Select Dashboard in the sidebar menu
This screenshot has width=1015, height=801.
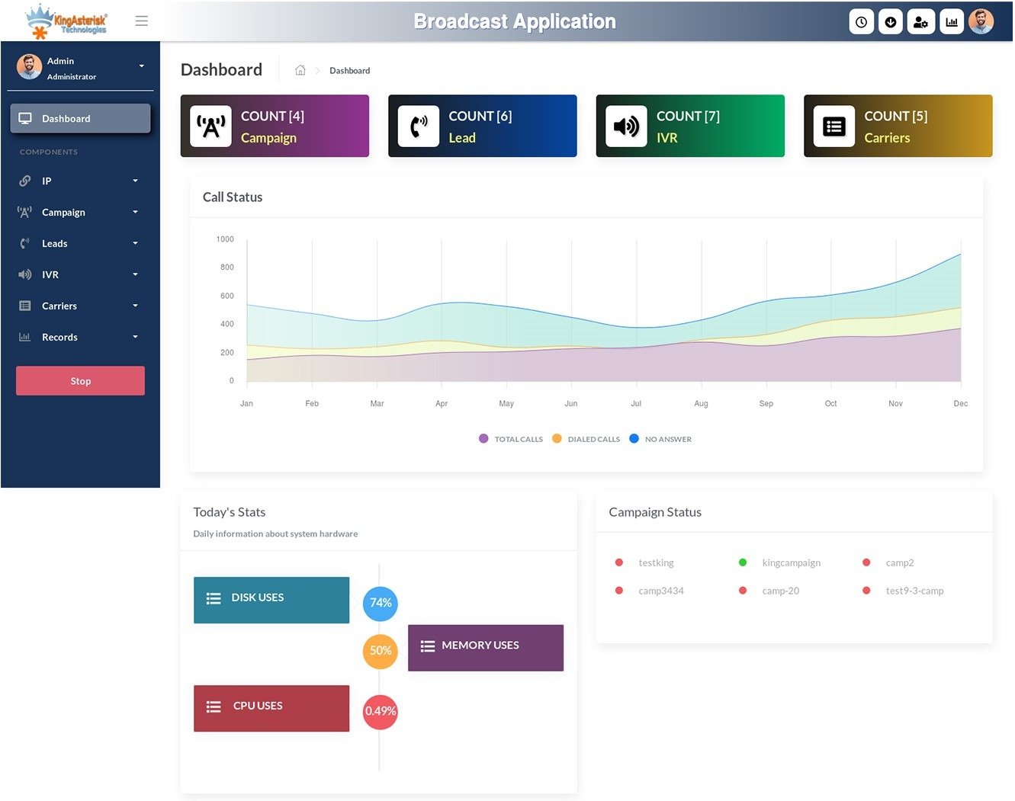pyautogui.click(x=66, y=118)
